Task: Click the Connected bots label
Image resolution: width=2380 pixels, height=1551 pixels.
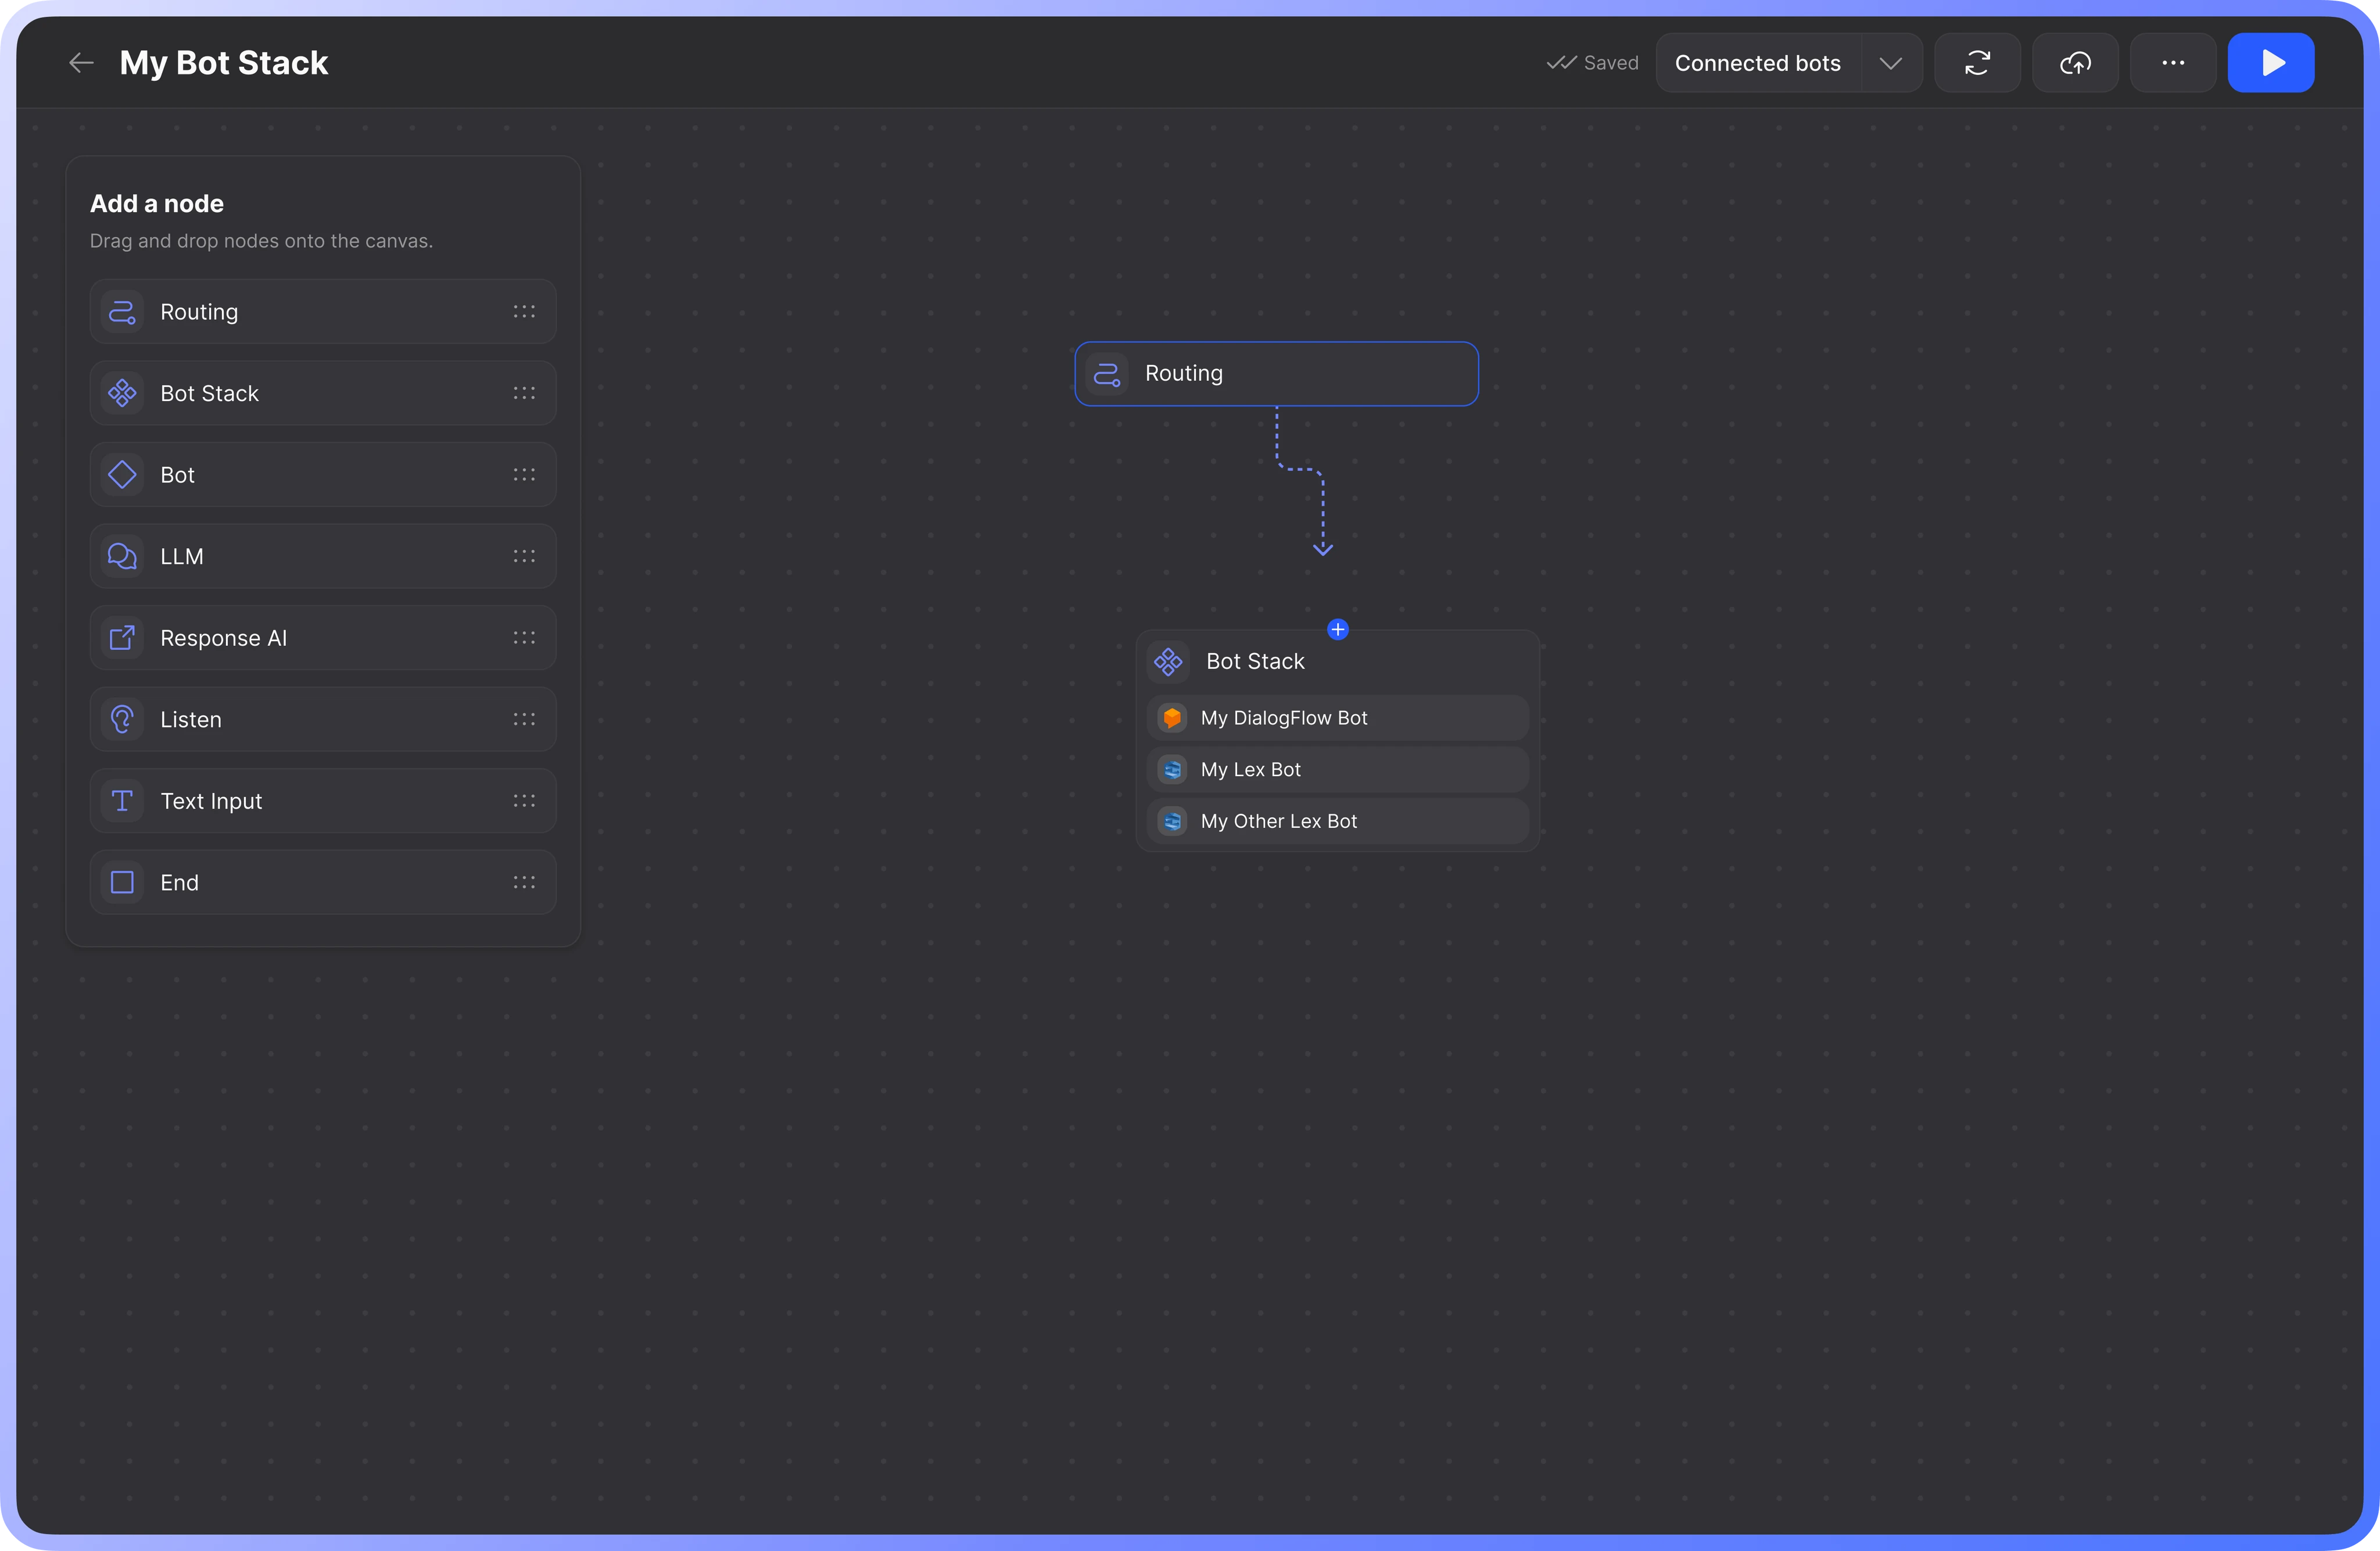Action: coord(1757,63)
